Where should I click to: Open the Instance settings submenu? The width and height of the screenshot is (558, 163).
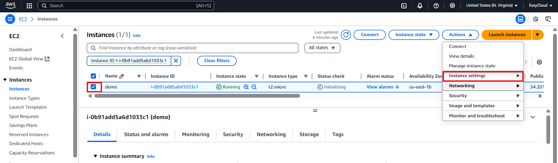click(x=483, y=76)
